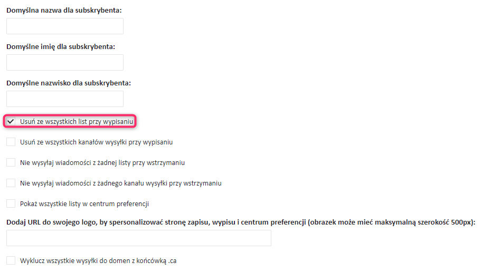Click the 'Domyślne nazwisko dla subskrybenta:' heading label

tap(69, 83)
